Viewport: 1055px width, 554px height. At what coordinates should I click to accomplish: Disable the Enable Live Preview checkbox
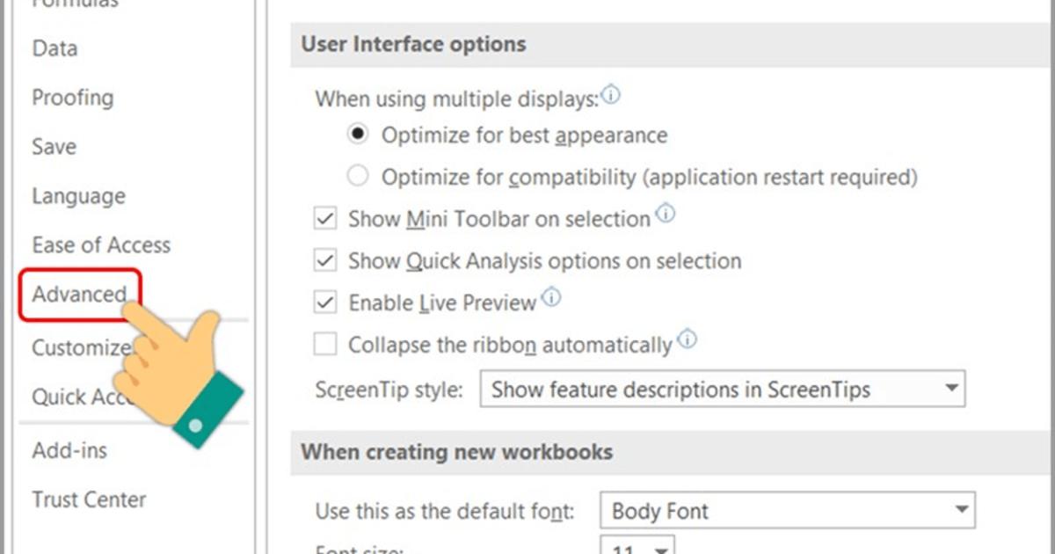point(326,303)
